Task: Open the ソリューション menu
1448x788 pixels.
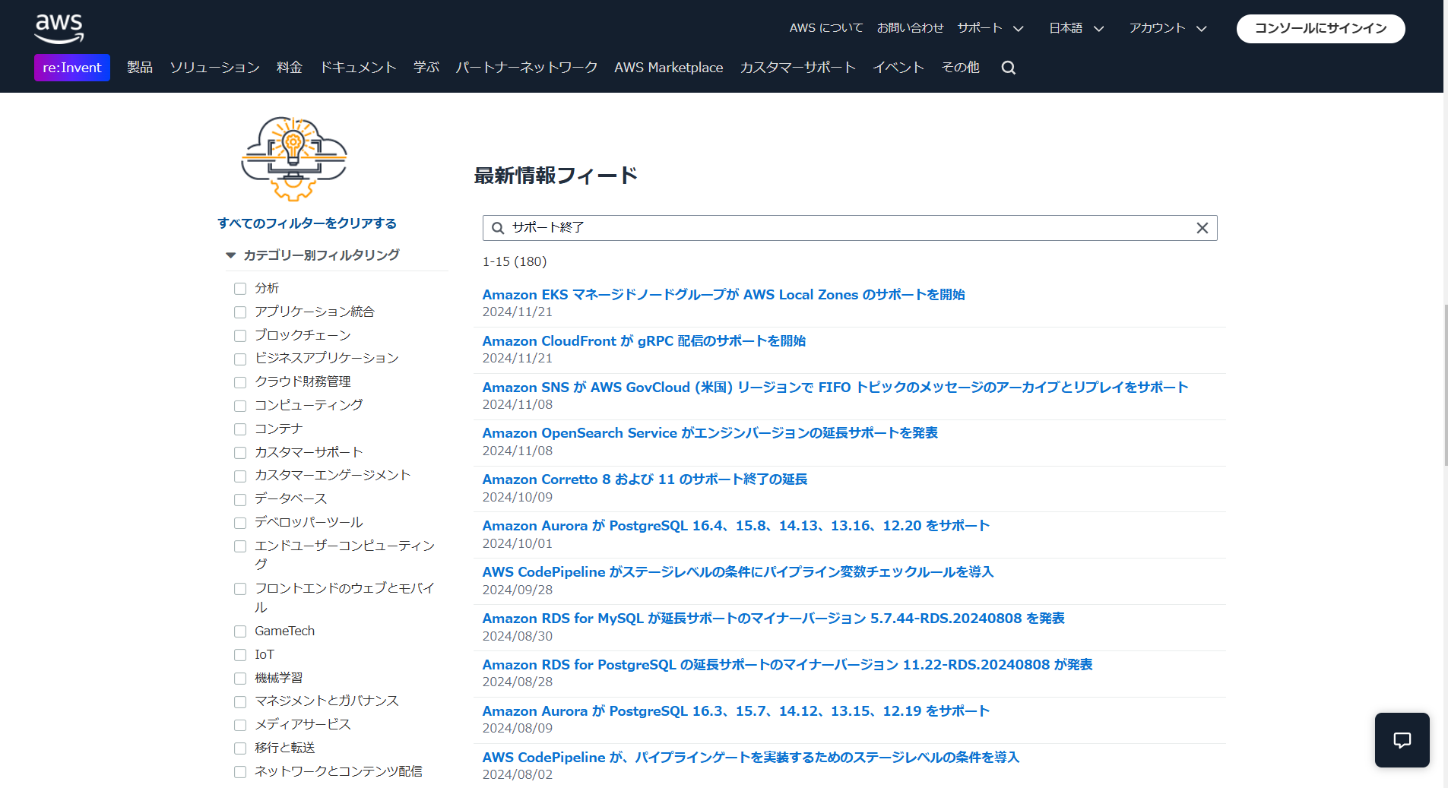Action: [215, 68]
